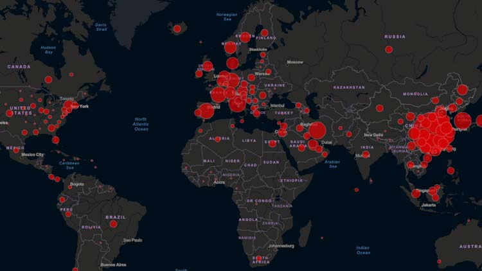
Task: Click the red case marker over Iceland
Action: (177, 28)
